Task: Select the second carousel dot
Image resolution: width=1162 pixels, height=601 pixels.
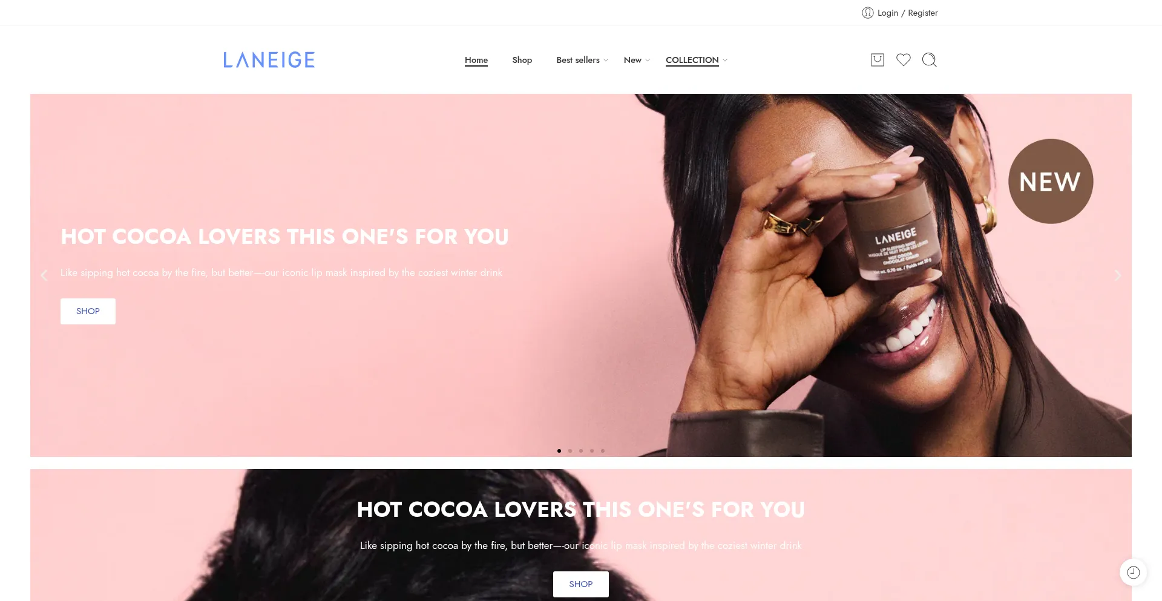Action: (x=570, y=451)
